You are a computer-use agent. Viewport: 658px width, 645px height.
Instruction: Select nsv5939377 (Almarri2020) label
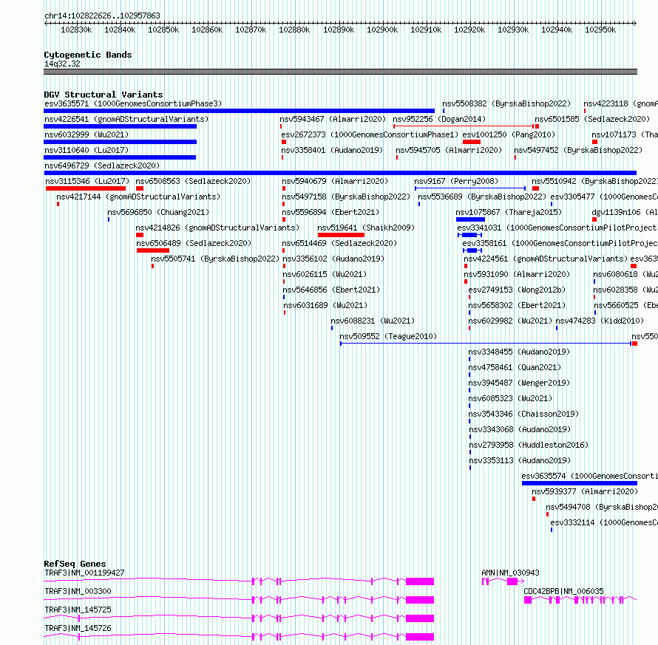[585, 491]
